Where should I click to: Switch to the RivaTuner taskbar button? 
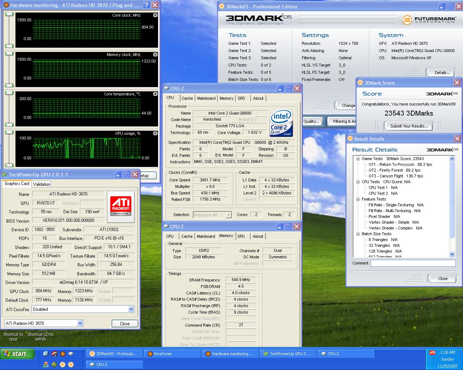point(173,354)
